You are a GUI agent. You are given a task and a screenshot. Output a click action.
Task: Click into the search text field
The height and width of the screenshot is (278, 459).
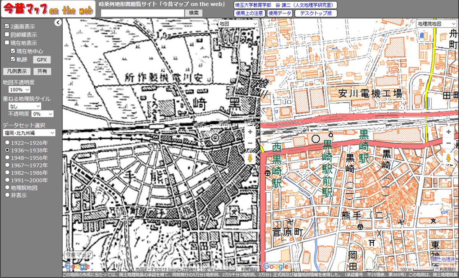point(143,13)
